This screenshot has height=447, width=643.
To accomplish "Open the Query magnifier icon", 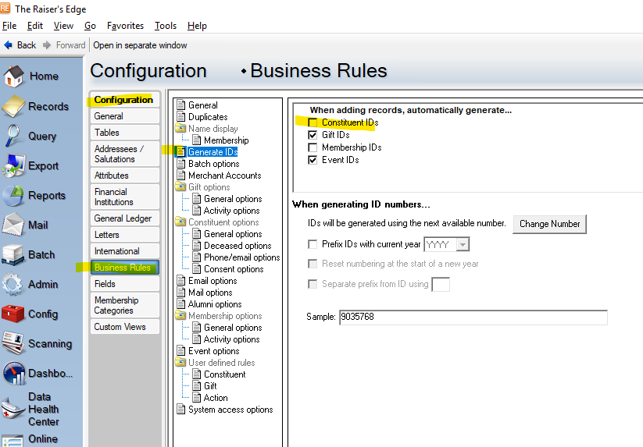I will (13, 136).
